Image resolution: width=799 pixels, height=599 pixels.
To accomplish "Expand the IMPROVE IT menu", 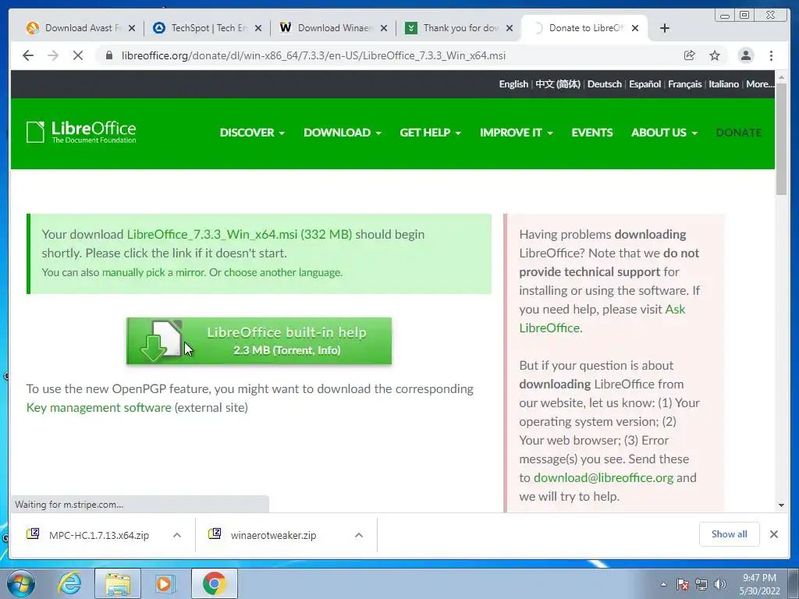I will pyautogui.click(x=517, y=133).
